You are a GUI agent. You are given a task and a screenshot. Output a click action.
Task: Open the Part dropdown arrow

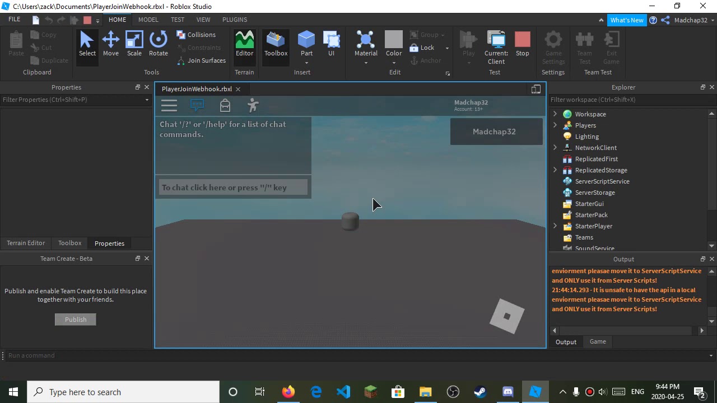tap(306, 63)
